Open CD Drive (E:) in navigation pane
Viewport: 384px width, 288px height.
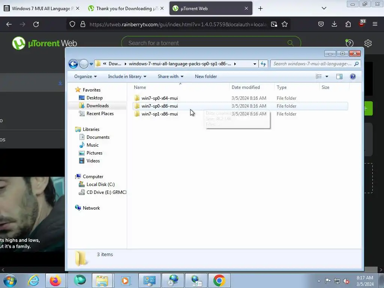pyautogui.click(x=103, y=192)
